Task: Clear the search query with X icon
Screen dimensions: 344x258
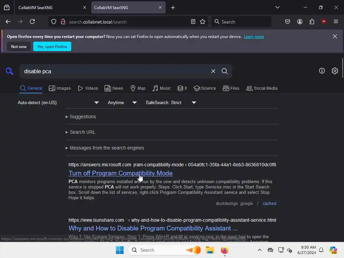Action: [x=213, y=71]
